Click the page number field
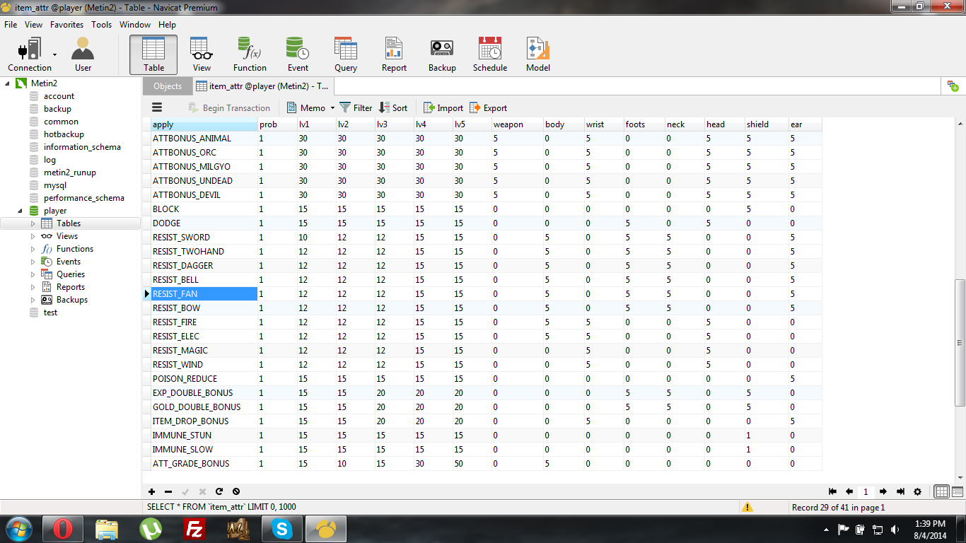 866,491
